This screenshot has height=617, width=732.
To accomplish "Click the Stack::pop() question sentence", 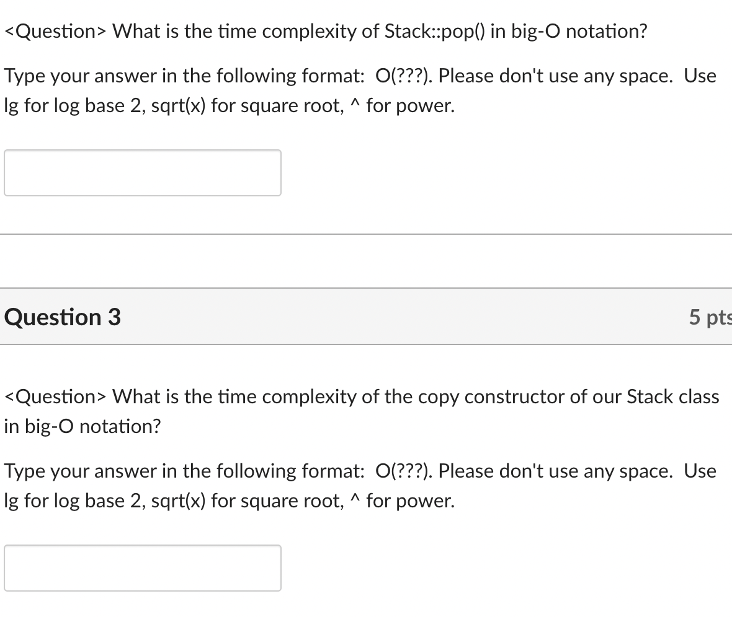I will [x=326, y=31].
